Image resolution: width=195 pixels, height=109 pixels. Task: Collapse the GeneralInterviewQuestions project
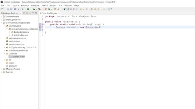tap(2, 23)
